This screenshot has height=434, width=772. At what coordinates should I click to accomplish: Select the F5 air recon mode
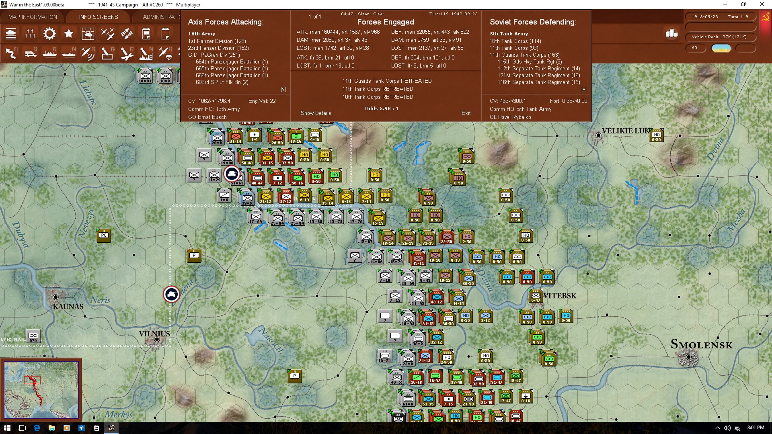[88, 53]
